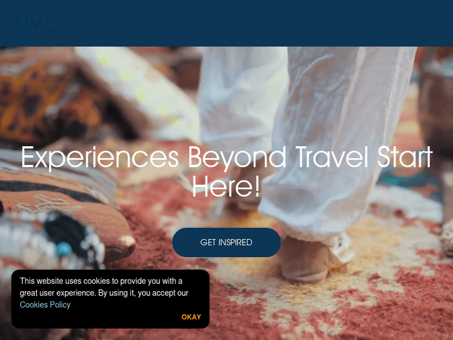
Task: Dismiss cookie notice with OKAY
Action: coord(191,317)
